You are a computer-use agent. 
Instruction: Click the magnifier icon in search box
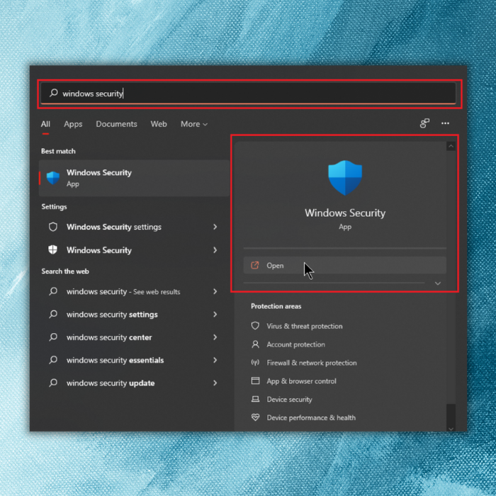53,93
